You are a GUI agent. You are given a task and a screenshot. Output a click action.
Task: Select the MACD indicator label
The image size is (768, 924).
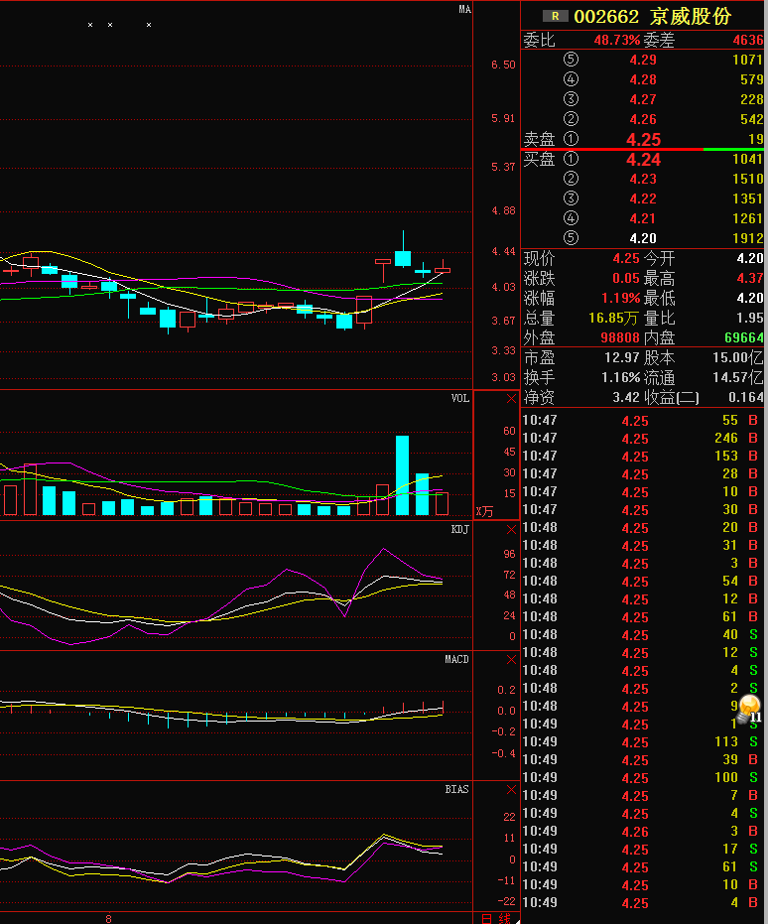(x=456, y=659)
